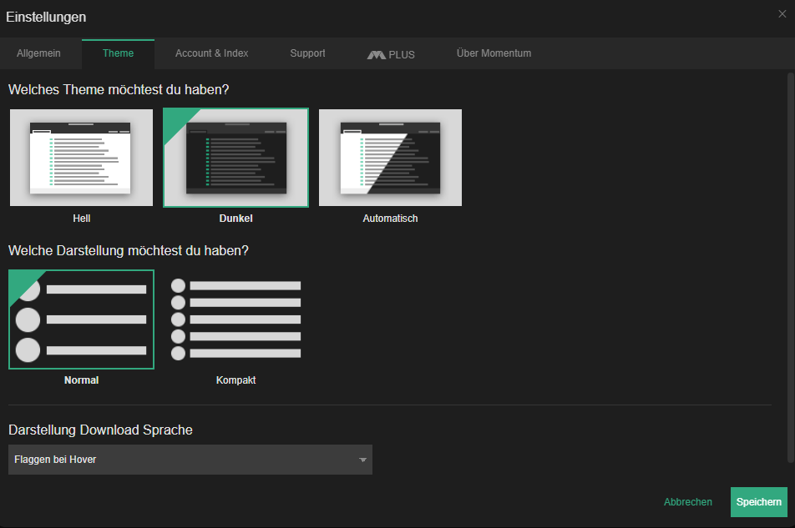Choose the Normal display layout
The height and width of the screenshot is (528, 795).
pyautogui.click(x=81, y=319)
